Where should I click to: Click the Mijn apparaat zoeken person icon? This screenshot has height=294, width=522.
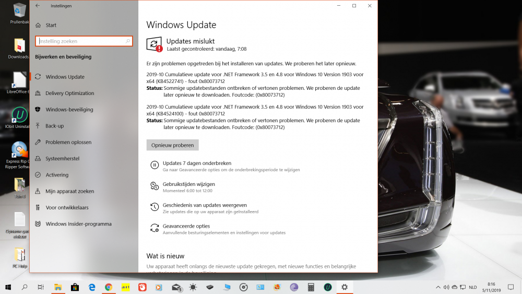coord(38,191)
